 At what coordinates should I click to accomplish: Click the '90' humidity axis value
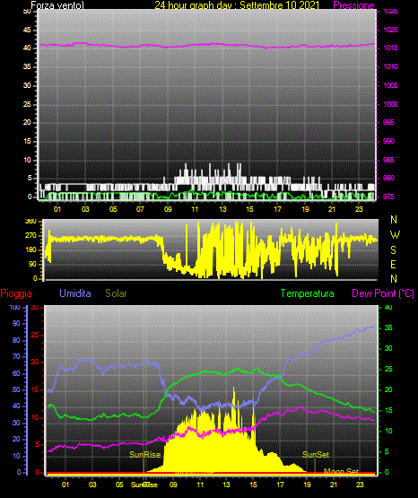[x=16, y=323]
